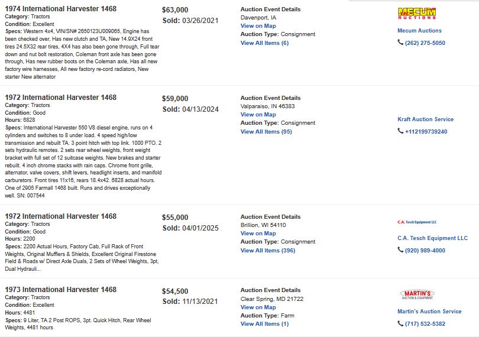This screenshot has width=479, height=337.
Task: Open the 1973 International Harvester 1468 listing title
Action: click(x=61, y=289)
